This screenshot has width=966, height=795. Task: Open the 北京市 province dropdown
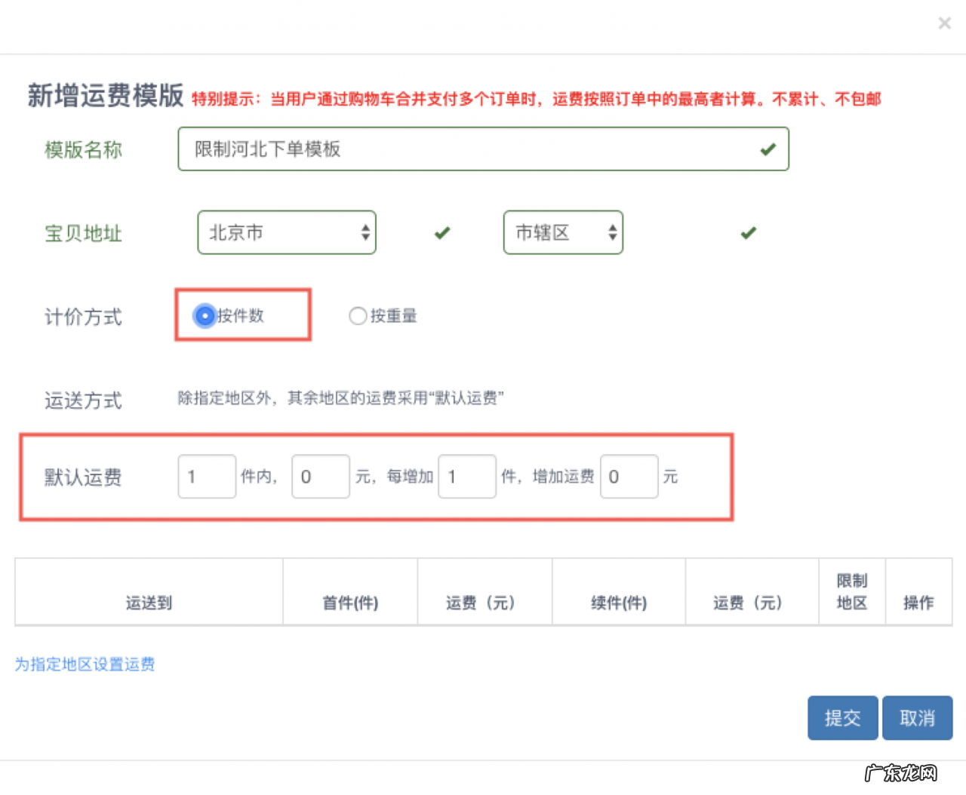tap(287, 232)
